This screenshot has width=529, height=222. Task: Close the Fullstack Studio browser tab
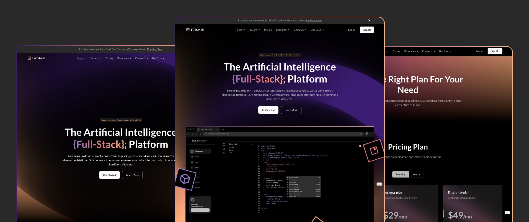point(218,129)
